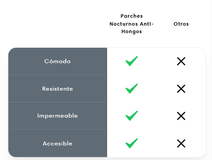
Task: Click the black X in the Impermeable row
Action: 181,116
